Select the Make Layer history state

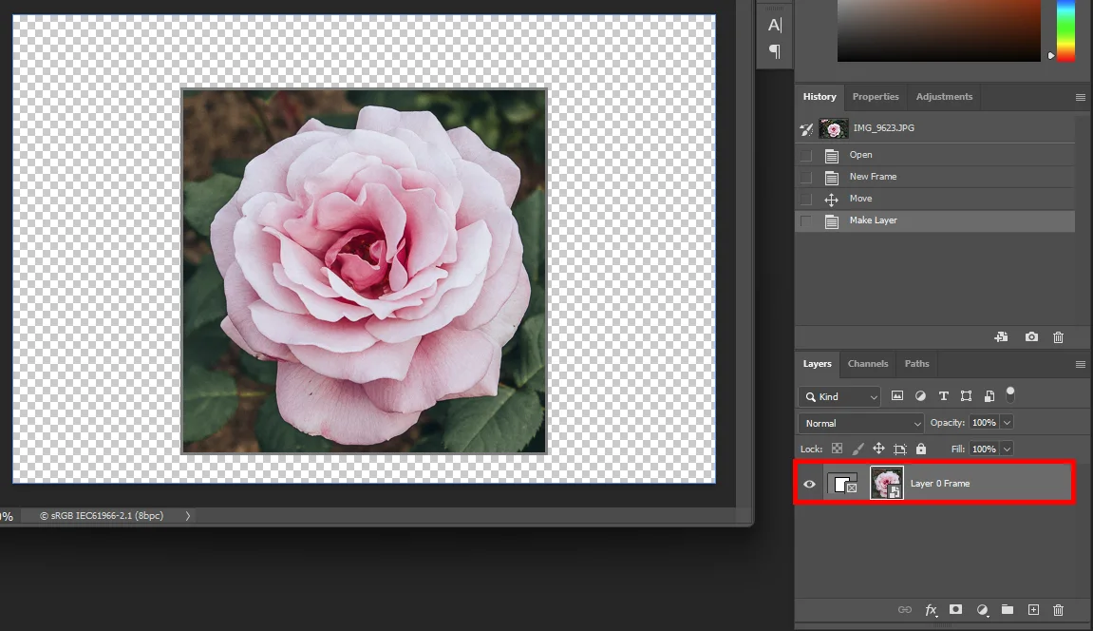pos(934,221)
